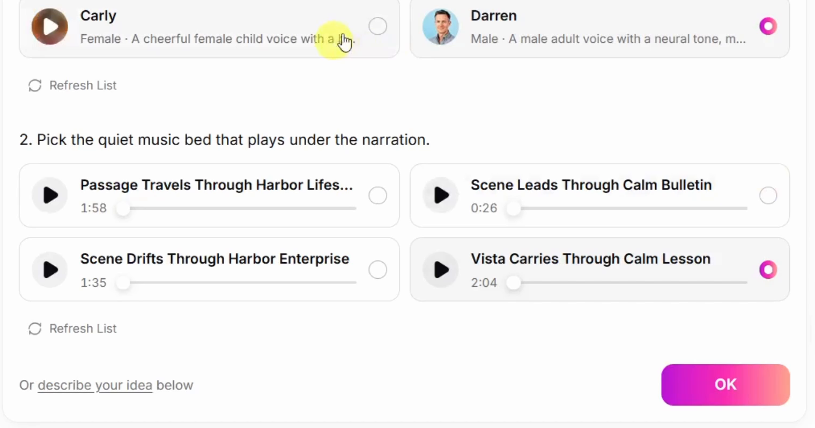
Task: Click Darren's male adult voice description
Action: tap(608, 39)
